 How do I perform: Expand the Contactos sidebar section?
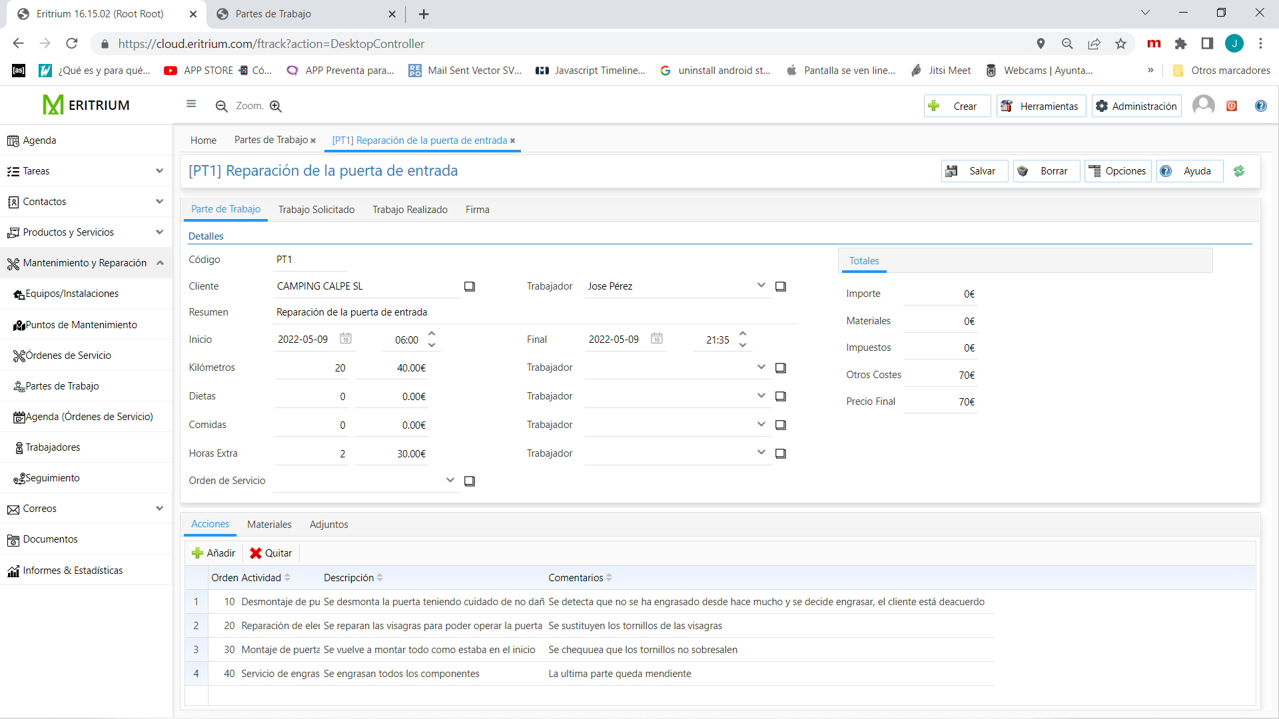click(x=159, y=202)
